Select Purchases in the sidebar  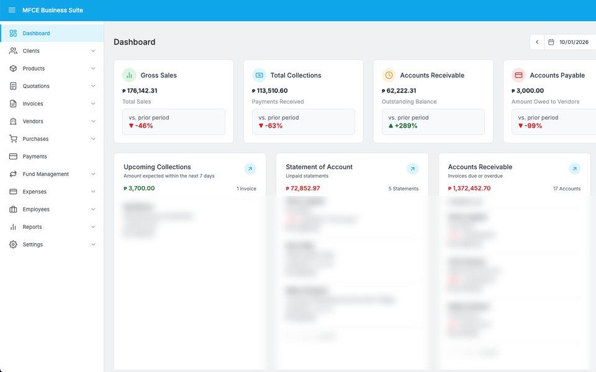[52, 139]
